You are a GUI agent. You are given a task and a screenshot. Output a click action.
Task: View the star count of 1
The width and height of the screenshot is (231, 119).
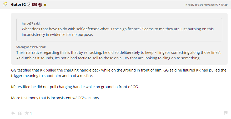coord(31,113)
